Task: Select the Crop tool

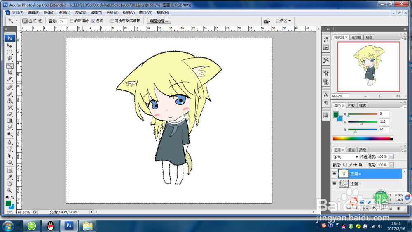Action: [x=10, y=72]
